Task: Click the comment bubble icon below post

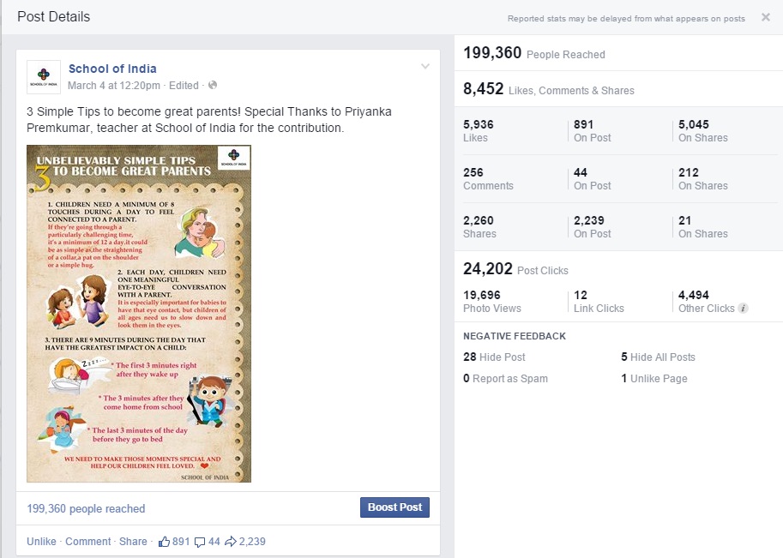Action: click(200, 542)
